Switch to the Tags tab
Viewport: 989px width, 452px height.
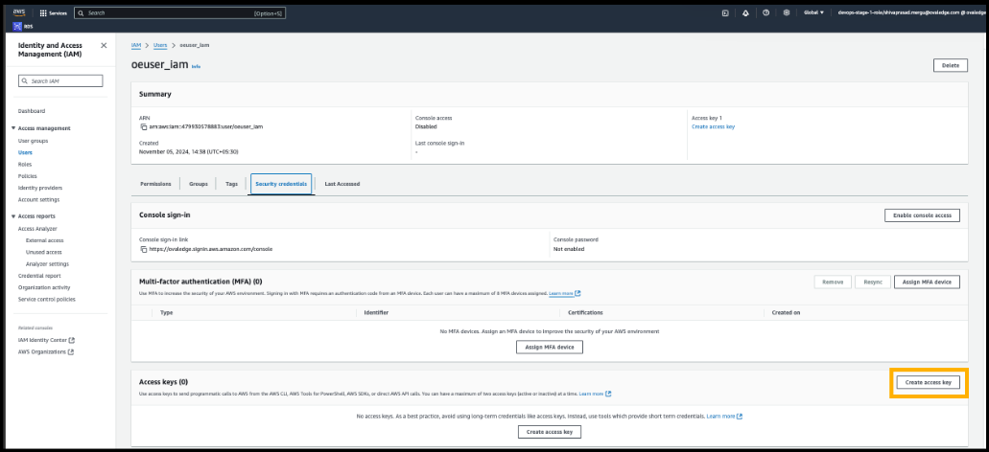pos(232,184)
